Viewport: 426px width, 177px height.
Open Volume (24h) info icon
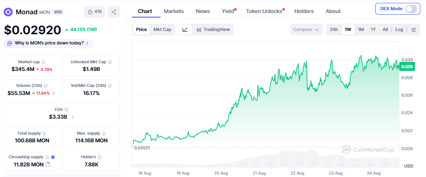tap(46, 86)
